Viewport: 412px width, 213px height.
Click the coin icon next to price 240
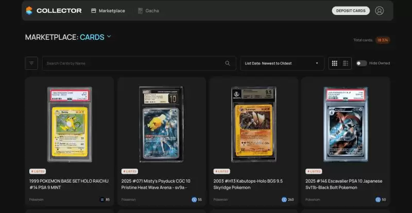click(x=284, y=200)
